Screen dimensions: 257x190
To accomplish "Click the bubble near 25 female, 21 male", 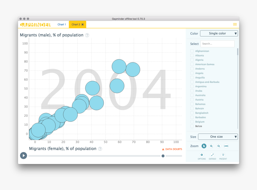I will click(71, 114).
